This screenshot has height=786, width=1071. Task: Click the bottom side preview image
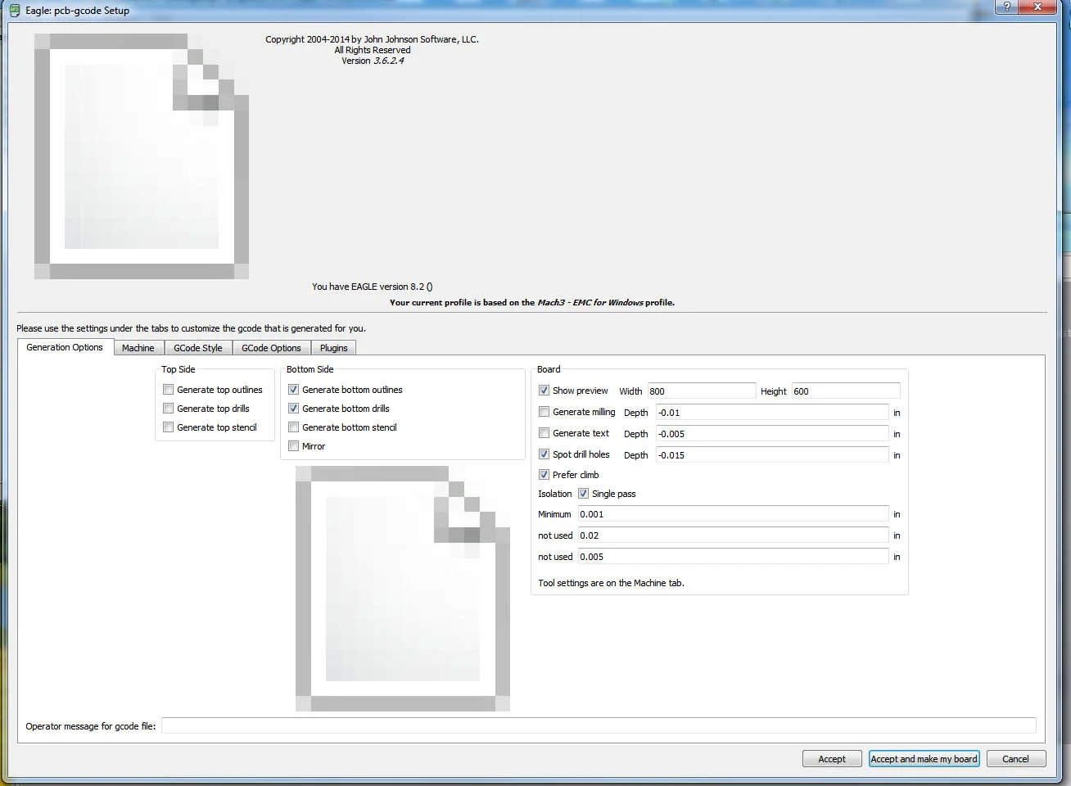pyautogui.click(x=403, y=589)
